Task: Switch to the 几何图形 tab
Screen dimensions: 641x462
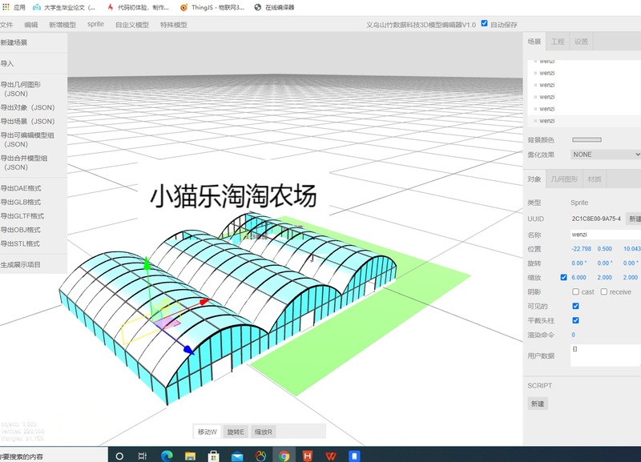Action: tap(565, 179)
